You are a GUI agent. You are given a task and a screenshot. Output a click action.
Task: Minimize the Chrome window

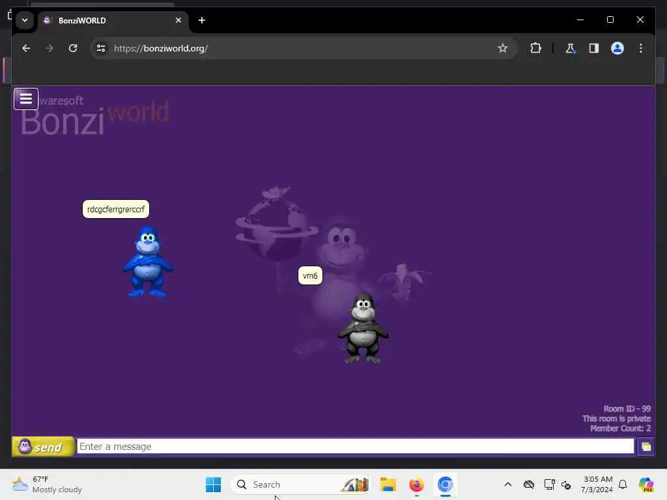tap(580, 20)
